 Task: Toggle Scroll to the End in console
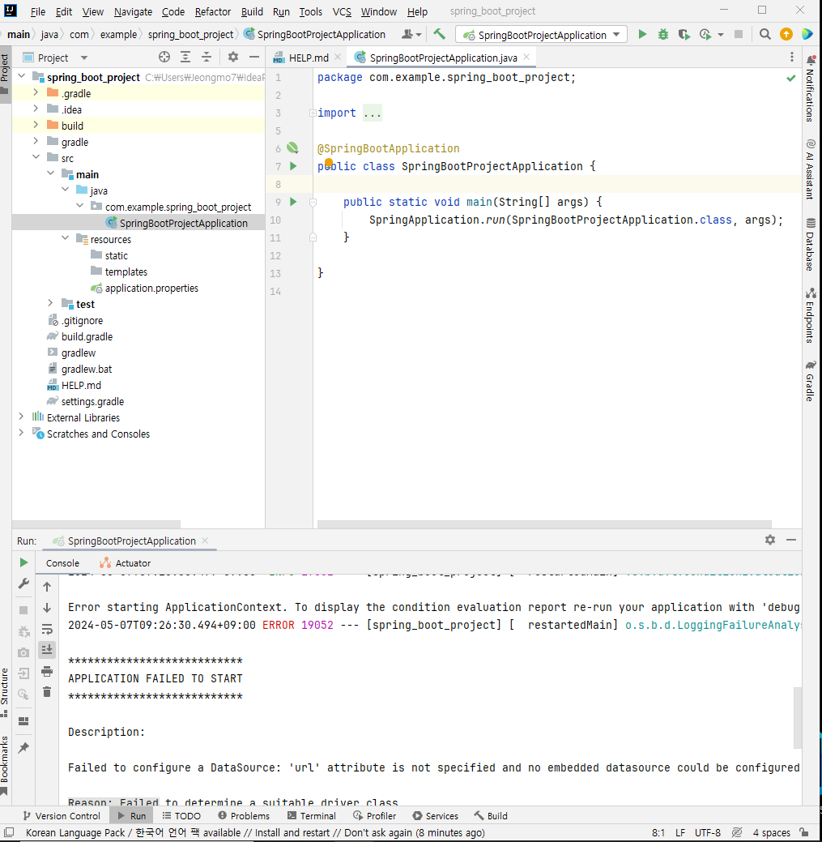[47, 650]
